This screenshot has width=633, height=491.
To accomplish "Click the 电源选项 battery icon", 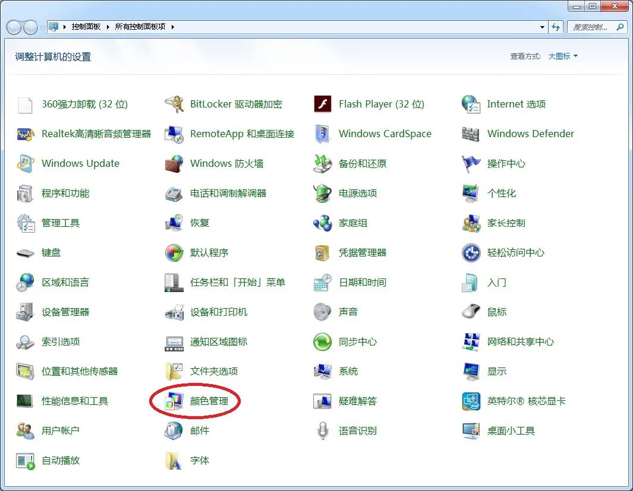I will [323, 193].
